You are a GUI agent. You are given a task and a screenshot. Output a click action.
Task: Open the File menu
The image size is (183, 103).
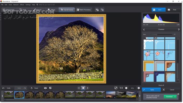click(x=2, y=5)
